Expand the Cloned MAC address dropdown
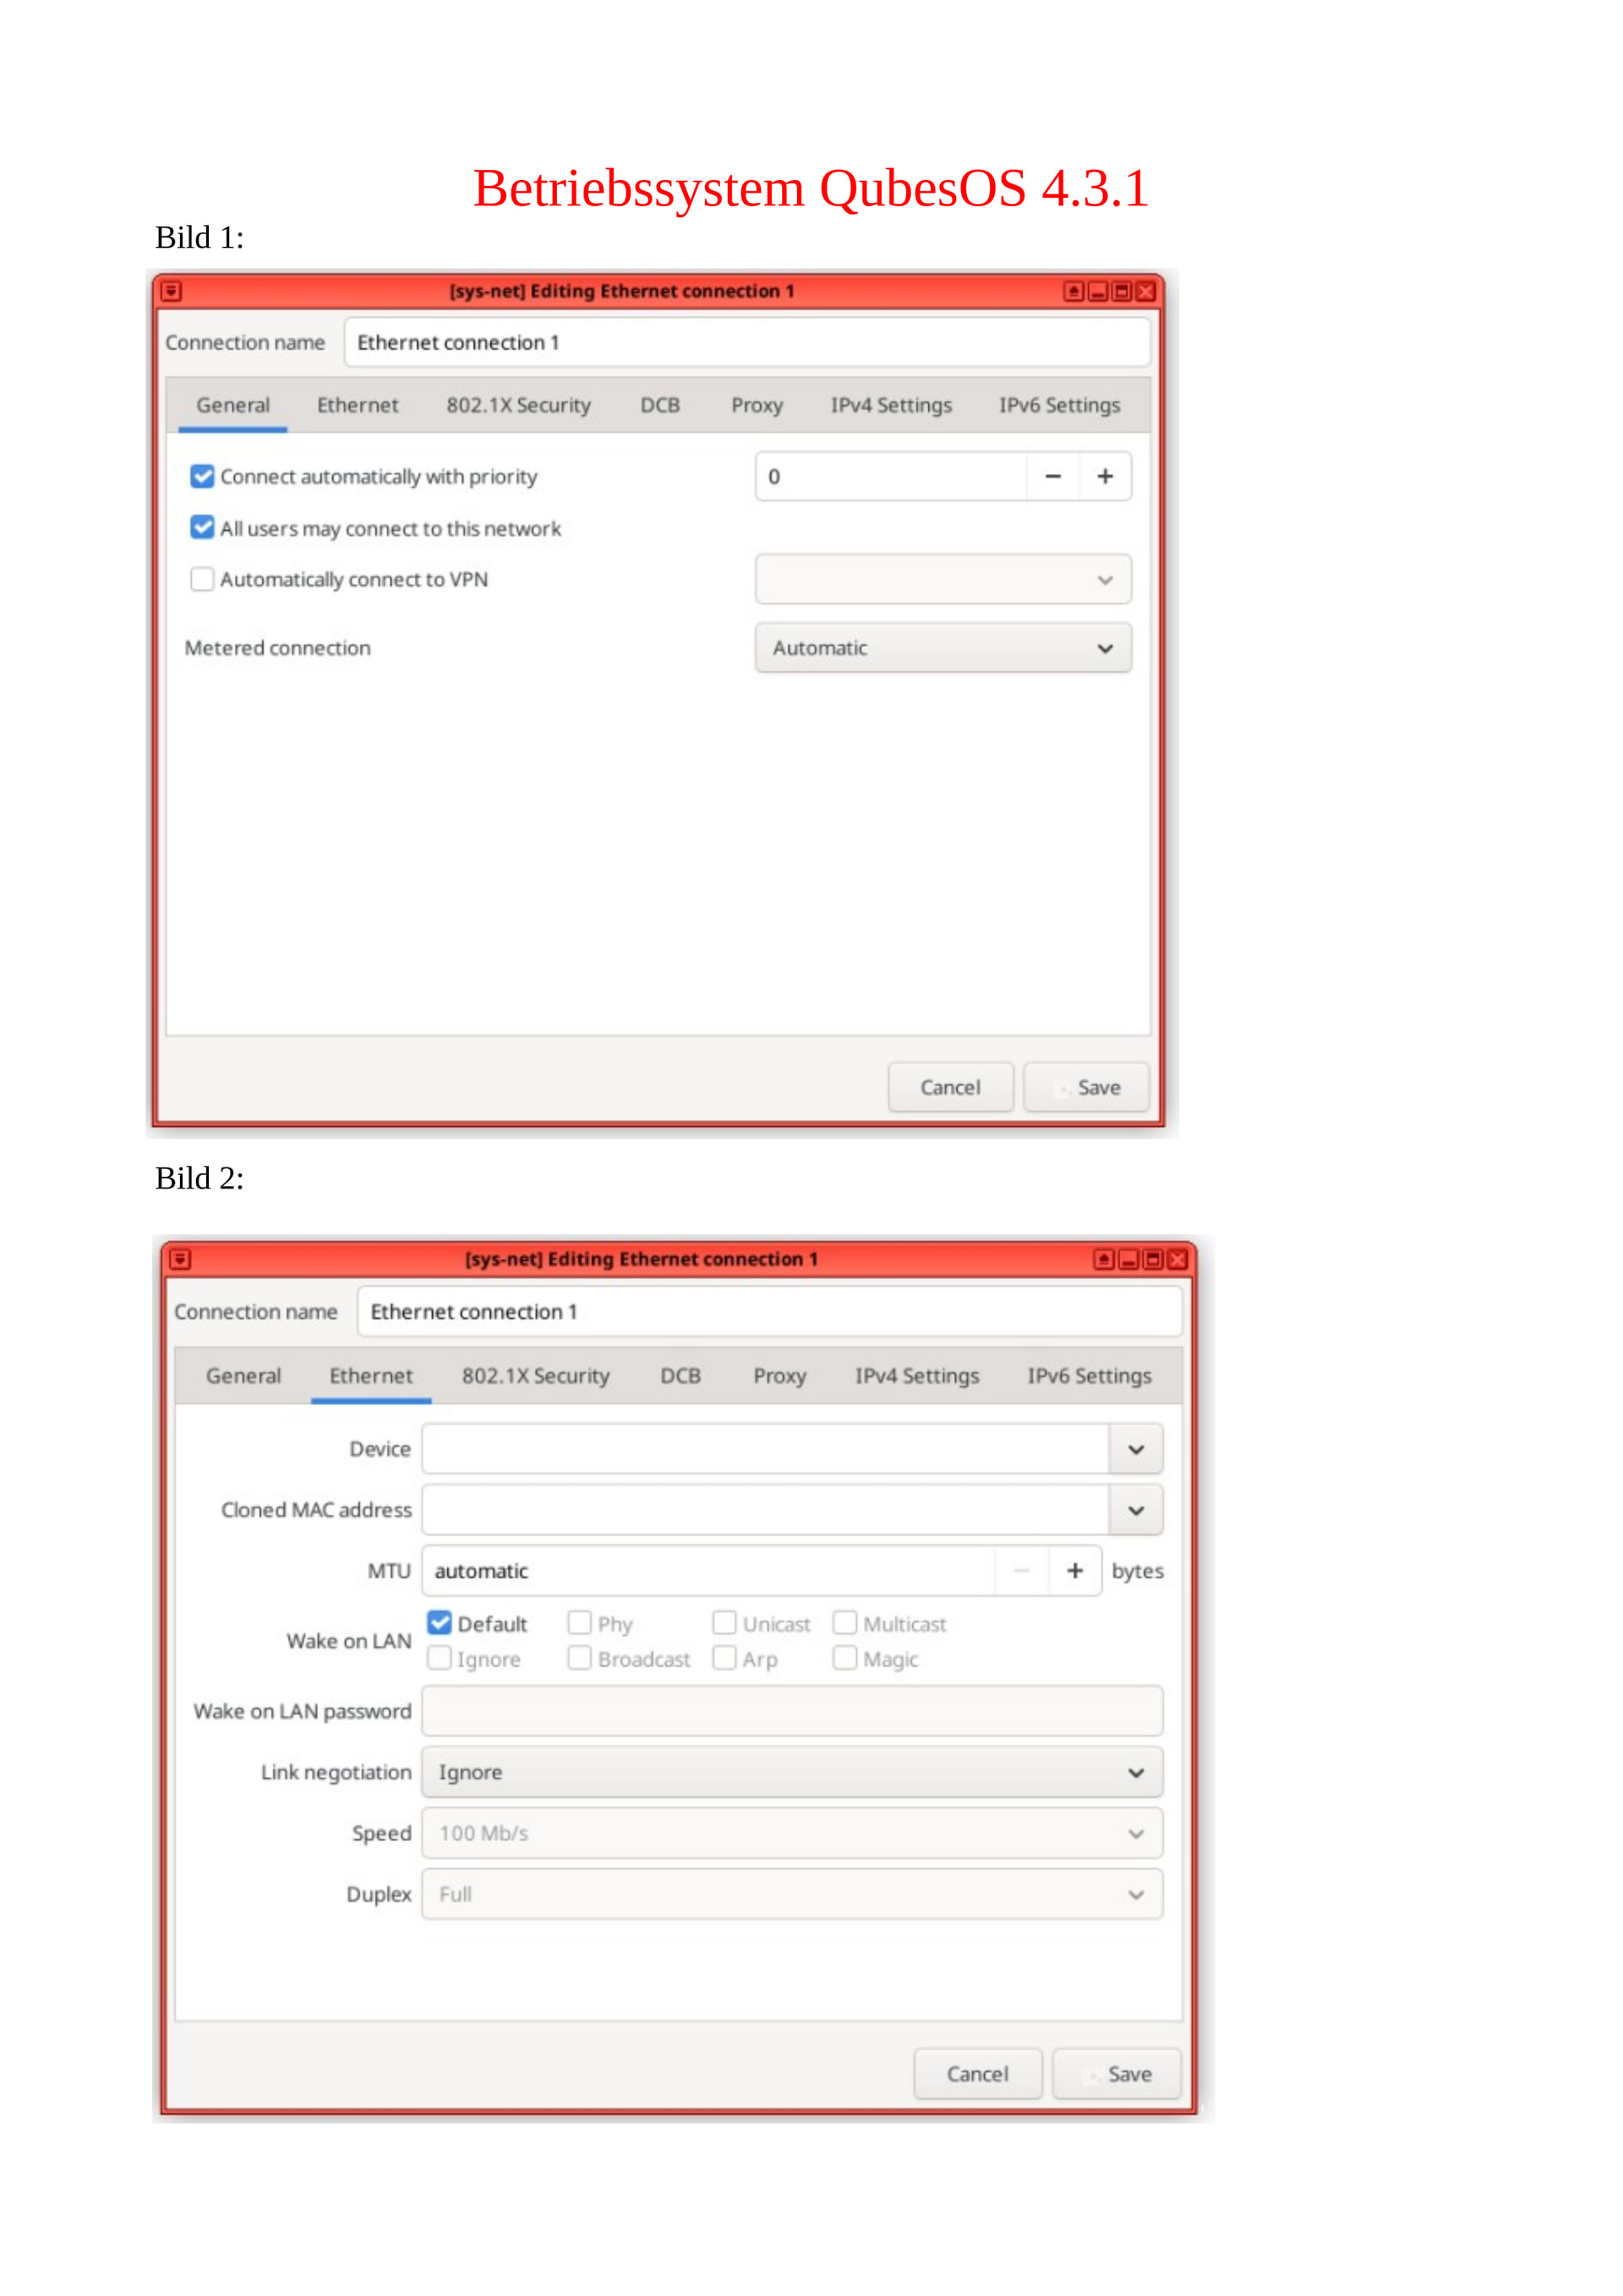Screen dimensions: 1623x2296 tap(1136, 1510)
